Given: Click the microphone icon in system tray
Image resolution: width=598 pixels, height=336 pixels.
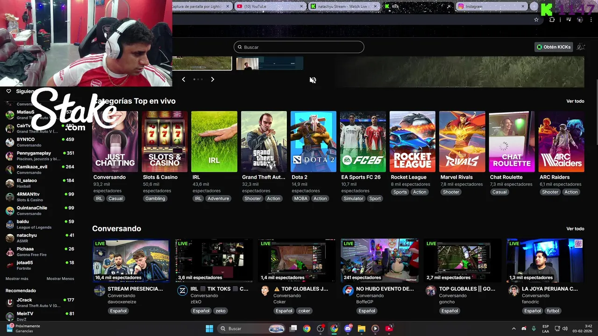Looking at the screenshot, I should pos(534,329).
